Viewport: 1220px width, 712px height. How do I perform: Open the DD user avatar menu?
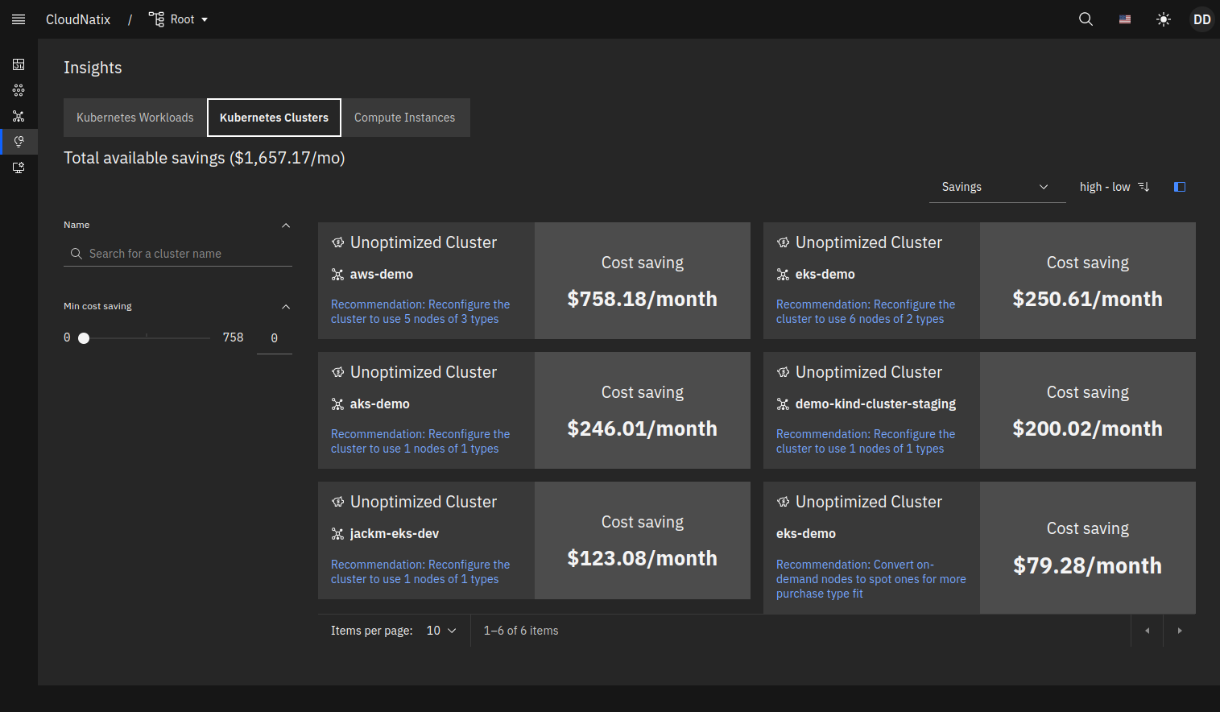pyautogui.click(x=1201, y=19)
